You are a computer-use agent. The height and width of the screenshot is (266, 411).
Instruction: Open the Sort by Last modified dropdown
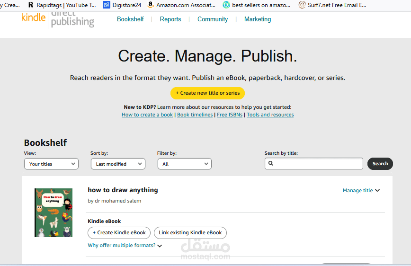click(118, 164)
